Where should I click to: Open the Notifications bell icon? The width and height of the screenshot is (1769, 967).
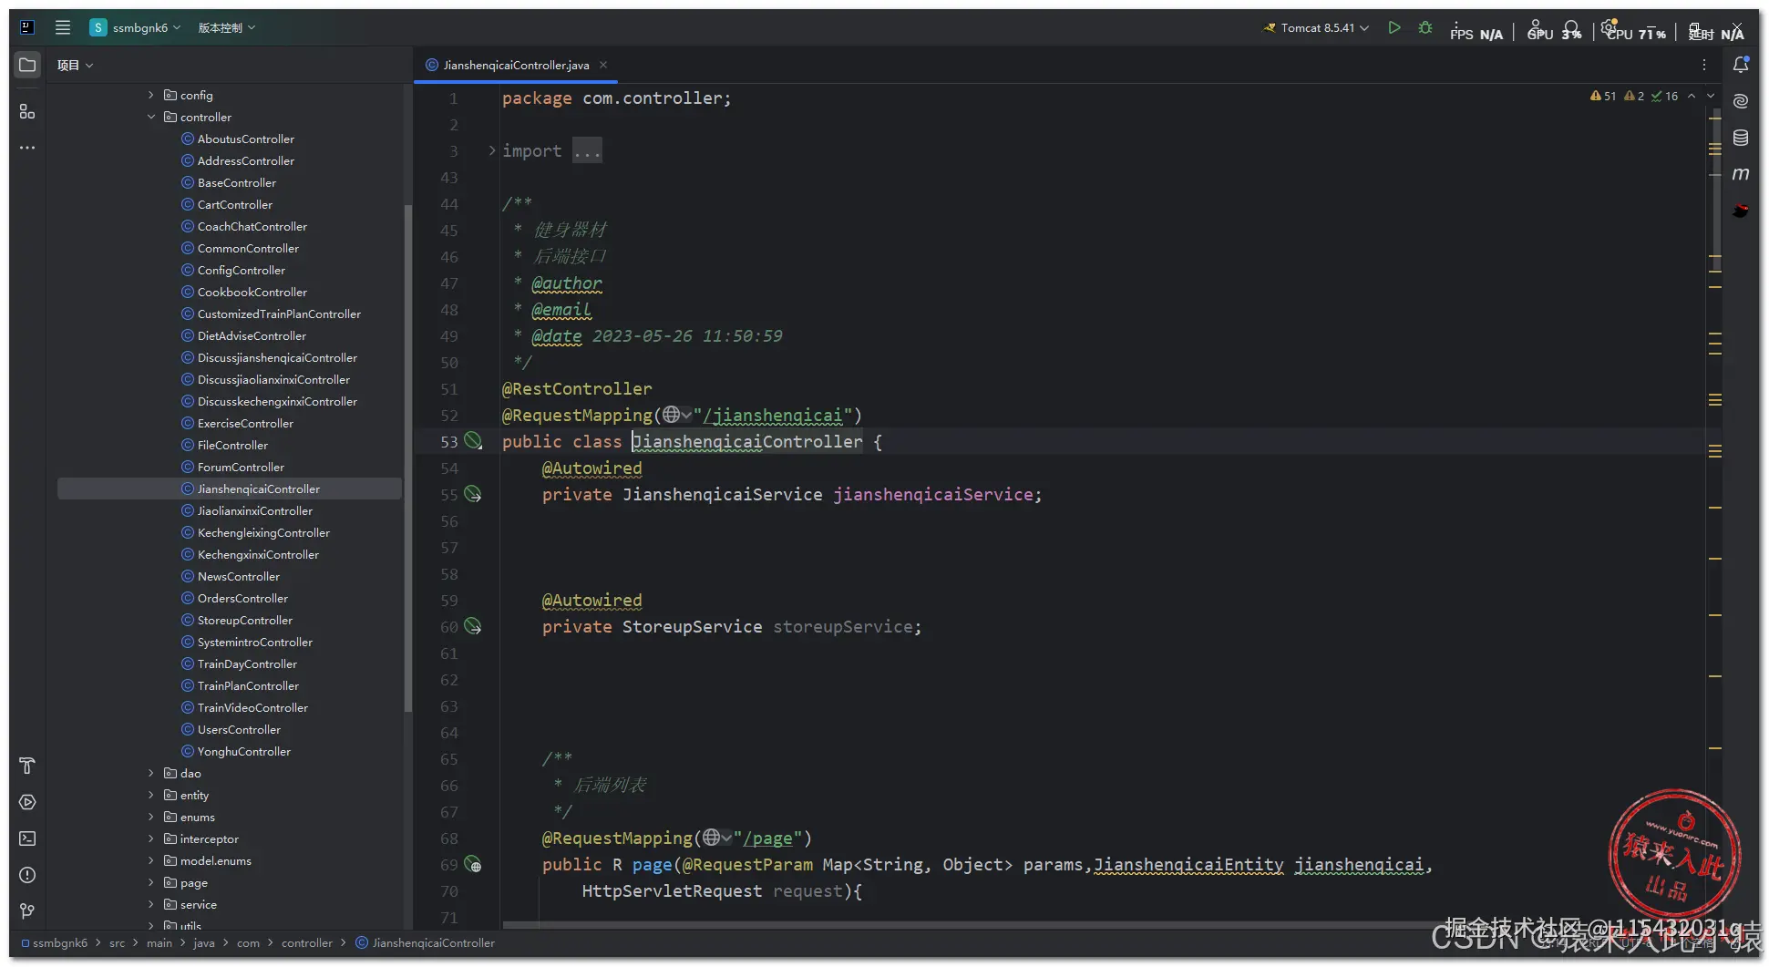pyautogui.click(x=1740, y=65)
